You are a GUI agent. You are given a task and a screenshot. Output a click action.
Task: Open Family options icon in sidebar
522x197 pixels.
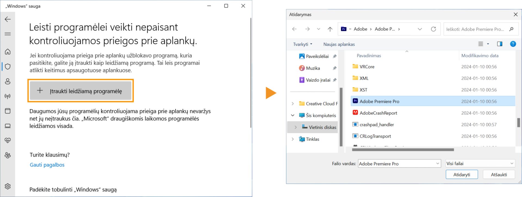8,155
